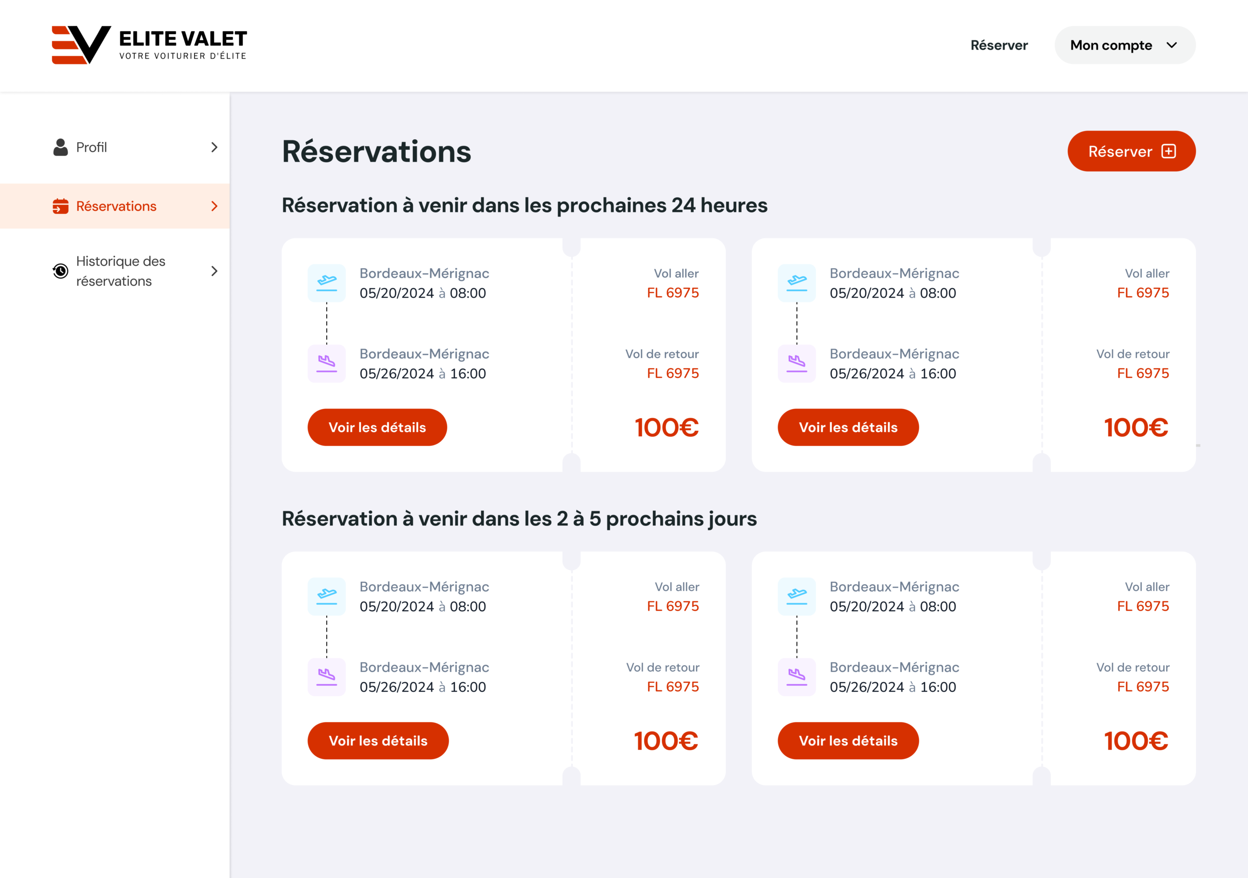Click landing plane icon in first reservation card
The height and width of the screenshot is (878, 1248).
[327, 363]
